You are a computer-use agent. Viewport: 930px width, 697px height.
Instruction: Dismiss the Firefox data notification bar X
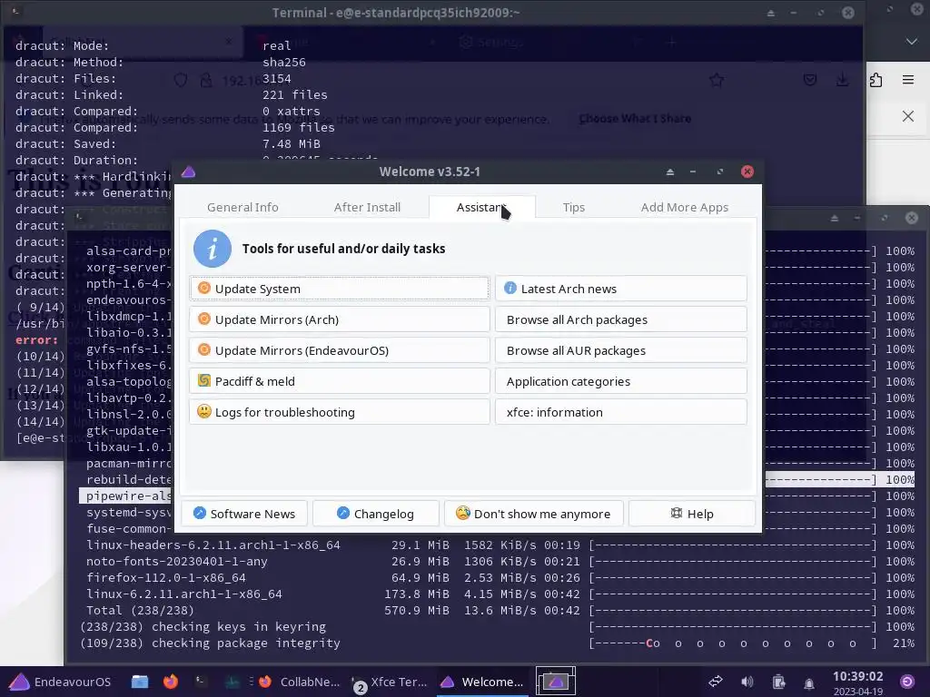tap(908, 116)
